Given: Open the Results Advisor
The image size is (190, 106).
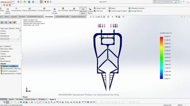Looking at the screenshot, I should 74,9.
